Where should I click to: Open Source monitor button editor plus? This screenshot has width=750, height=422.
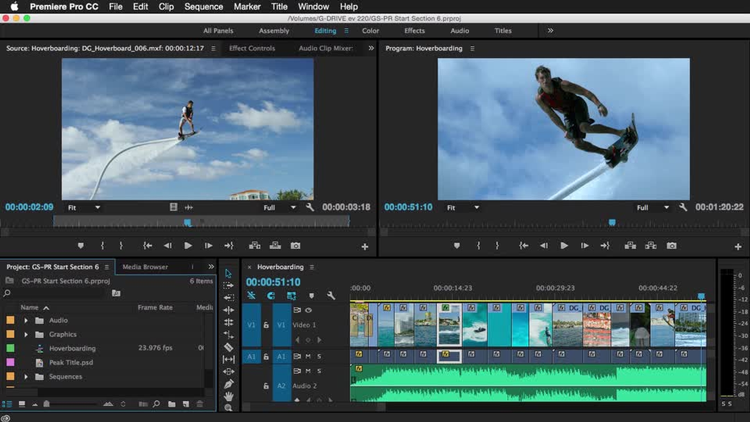(364, 247)
